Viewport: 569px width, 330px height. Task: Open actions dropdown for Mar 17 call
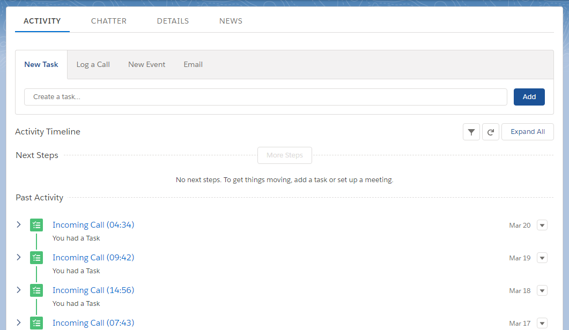point(542,323)
